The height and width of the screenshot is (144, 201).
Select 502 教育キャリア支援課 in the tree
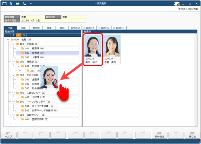click(x=48, y=110)
